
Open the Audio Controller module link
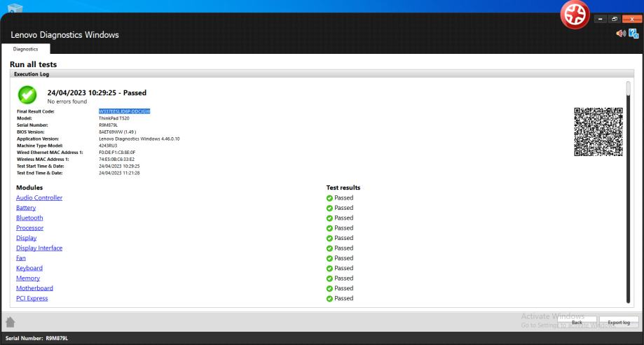(39, 198)
